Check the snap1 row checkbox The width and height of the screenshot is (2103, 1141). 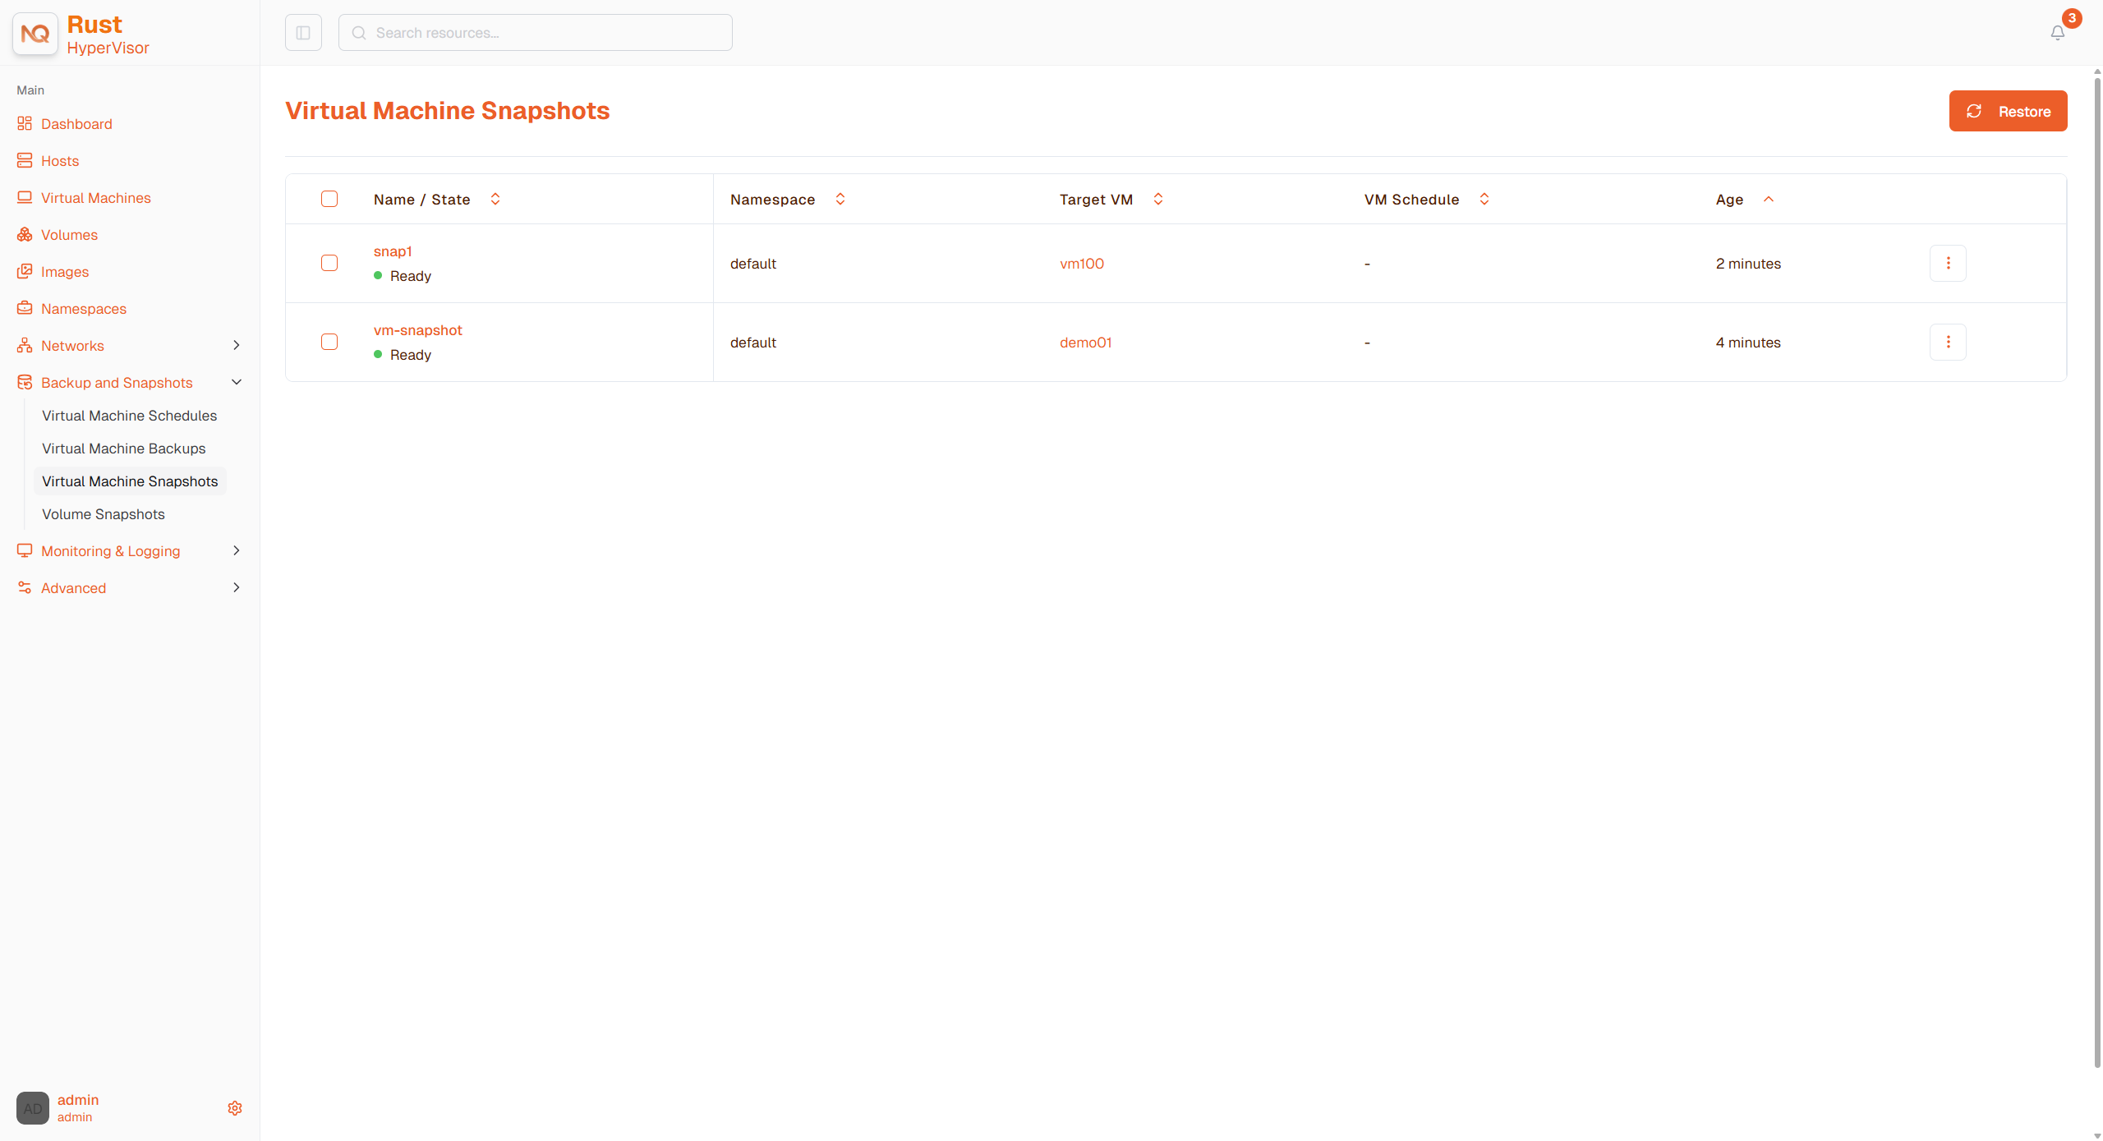pos(329,263)
